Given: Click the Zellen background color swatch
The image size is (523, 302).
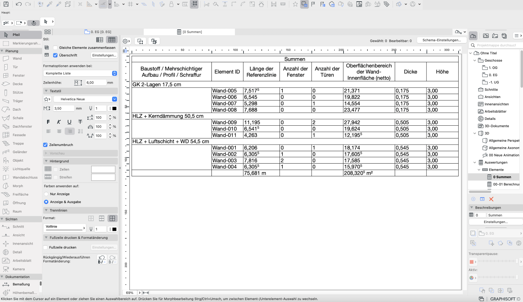Looking at the screenshot, I should click(103, 169).
